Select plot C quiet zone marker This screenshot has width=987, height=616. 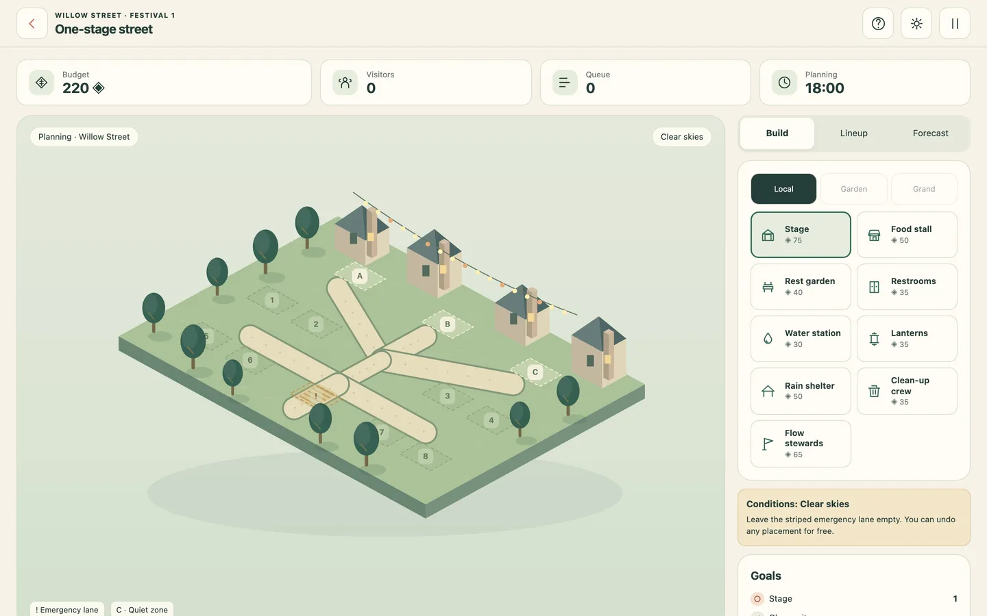click(x=535, y=372)
